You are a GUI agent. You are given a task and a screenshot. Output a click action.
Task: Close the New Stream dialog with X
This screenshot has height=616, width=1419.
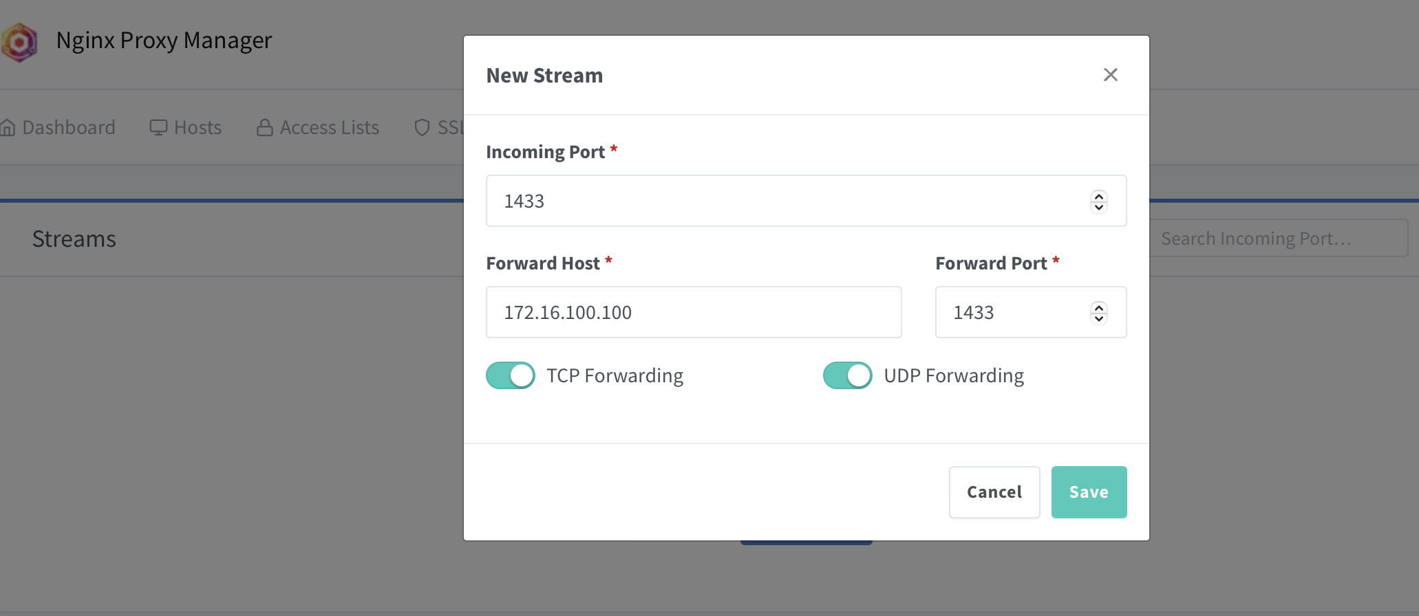click(1110, 75)
